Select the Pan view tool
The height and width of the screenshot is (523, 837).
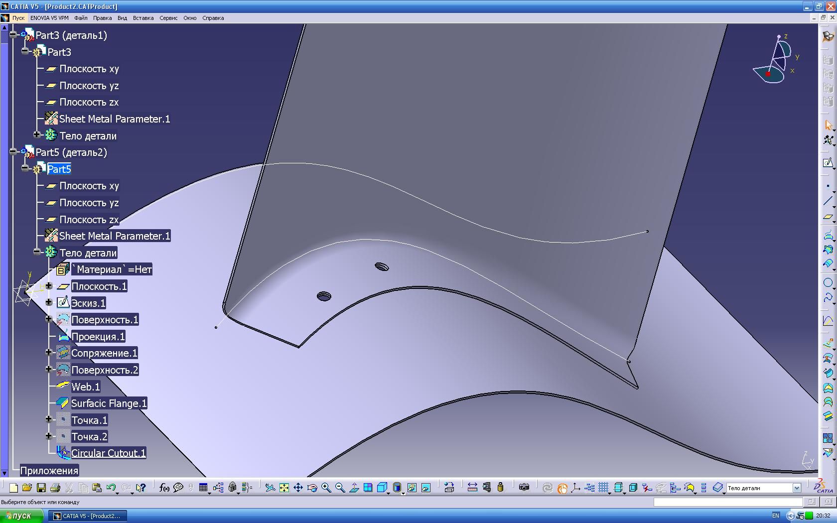(x=298, y=488)
